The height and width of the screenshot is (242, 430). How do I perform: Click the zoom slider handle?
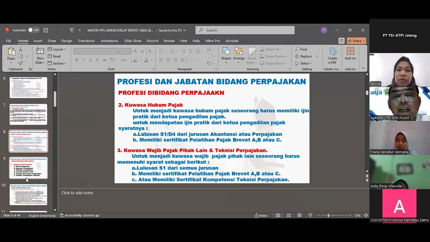tap(329, 215)
